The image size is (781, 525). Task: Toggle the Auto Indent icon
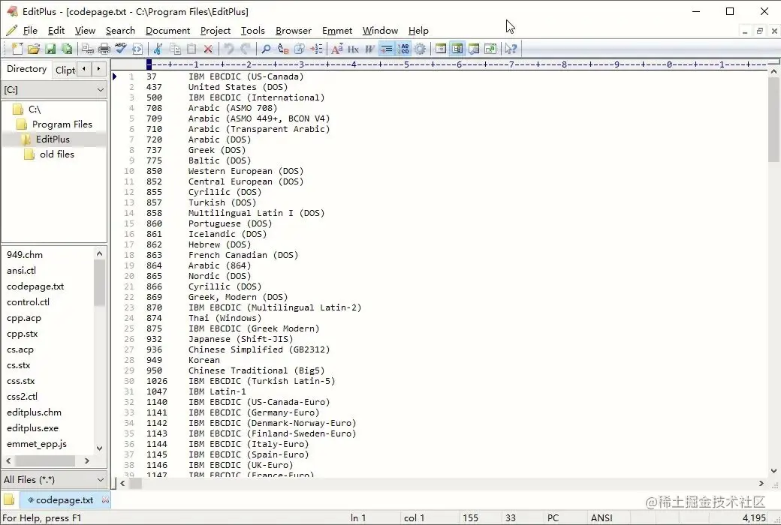coord(387,49)
